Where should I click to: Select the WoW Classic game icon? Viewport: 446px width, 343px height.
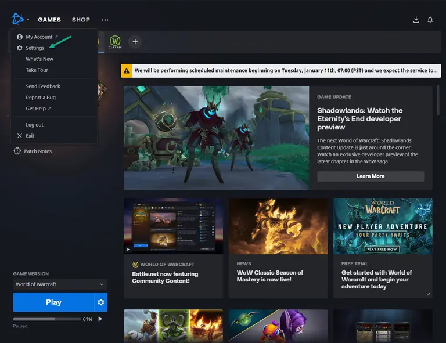click(115, 42)
